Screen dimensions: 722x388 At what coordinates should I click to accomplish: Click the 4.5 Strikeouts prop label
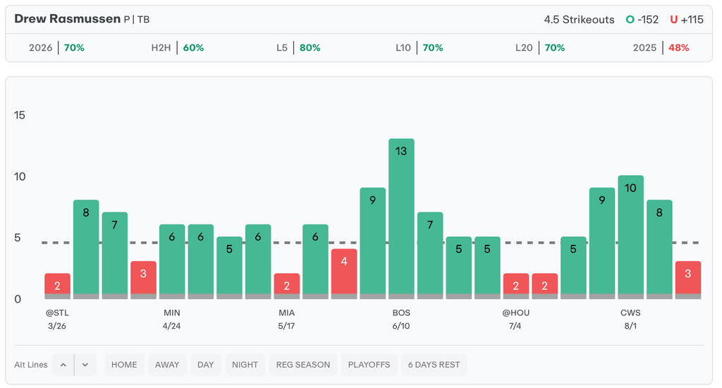click(579, 19)
